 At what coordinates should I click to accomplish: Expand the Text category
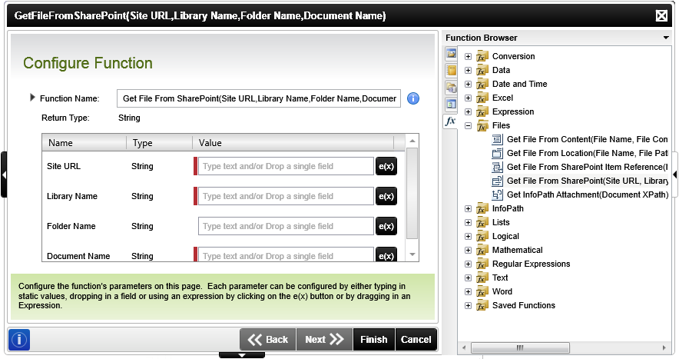(468, 278)
